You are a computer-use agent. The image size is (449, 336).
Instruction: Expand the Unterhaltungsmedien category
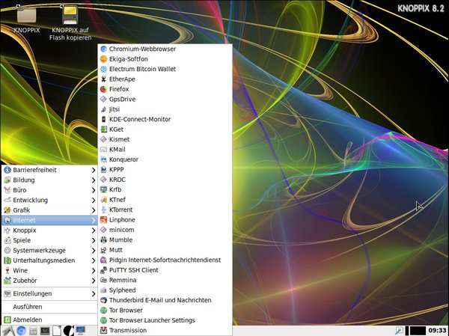(x=49, y=260)
